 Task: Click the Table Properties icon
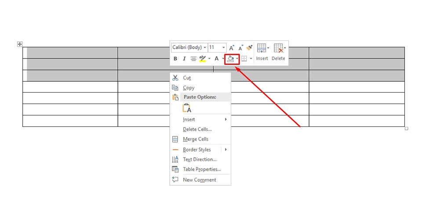175,169
